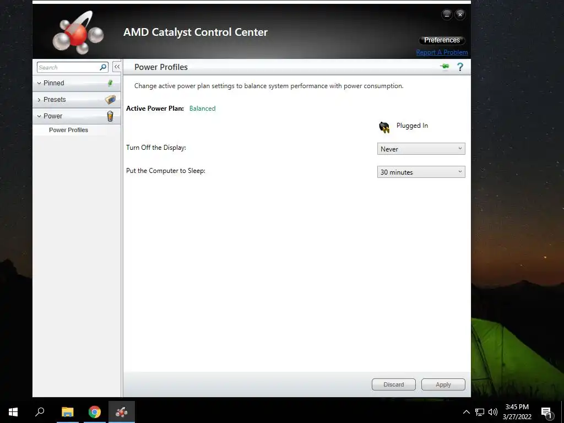Viewport: 564px width, 423px height.
Task: Click the Put the Computer to Sleep label
Action: point(165,171)
